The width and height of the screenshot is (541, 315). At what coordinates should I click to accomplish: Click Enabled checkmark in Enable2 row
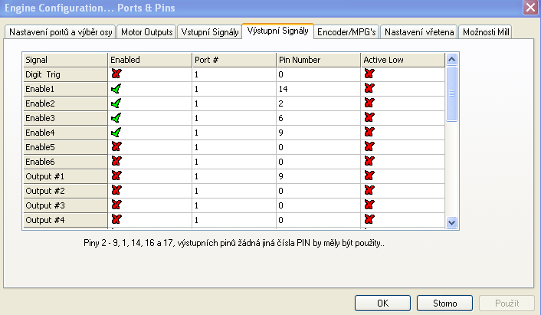pyautogui.click(x=116, y=103)
